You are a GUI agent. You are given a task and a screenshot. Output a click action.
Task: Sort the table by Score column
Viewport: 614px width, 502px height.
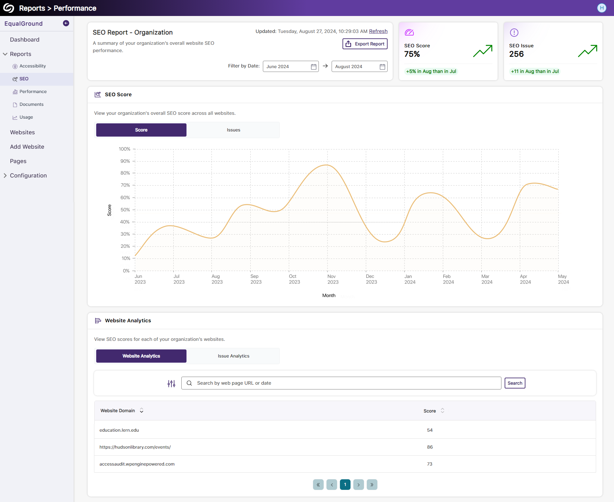point(442,411)
